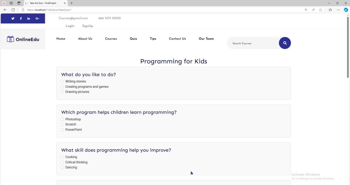Open the workspaces icon in title bar
The width and height of the screenshot is (350, 185).
(12, 3)
